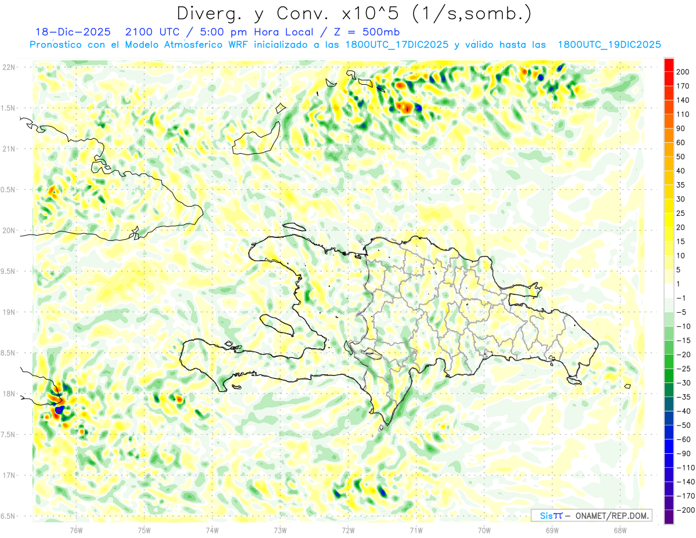Viewport: 696px width, 538px height.
Task: Click the '-140' value on the color scale
Action: [686, 482]
